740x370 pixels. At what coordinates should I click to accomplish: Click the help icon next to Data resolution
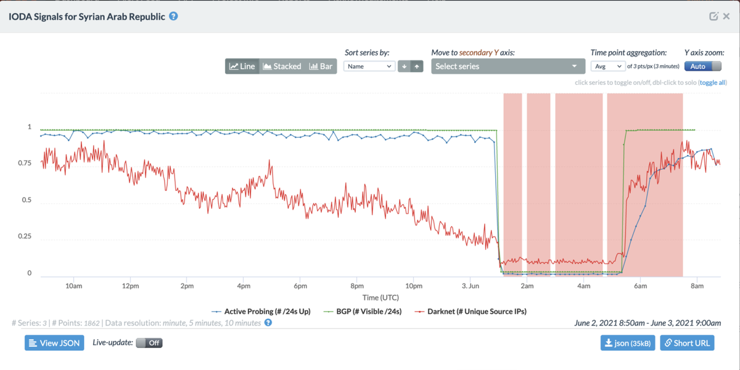point(268,322)
